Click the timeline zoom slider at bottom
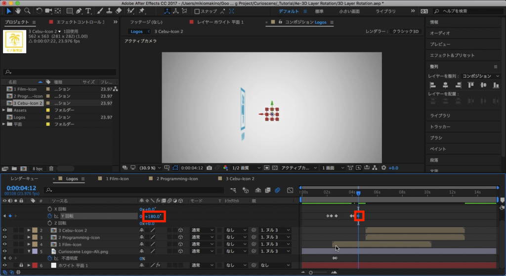This screenshot has width=506, height=276. (311, 273)
